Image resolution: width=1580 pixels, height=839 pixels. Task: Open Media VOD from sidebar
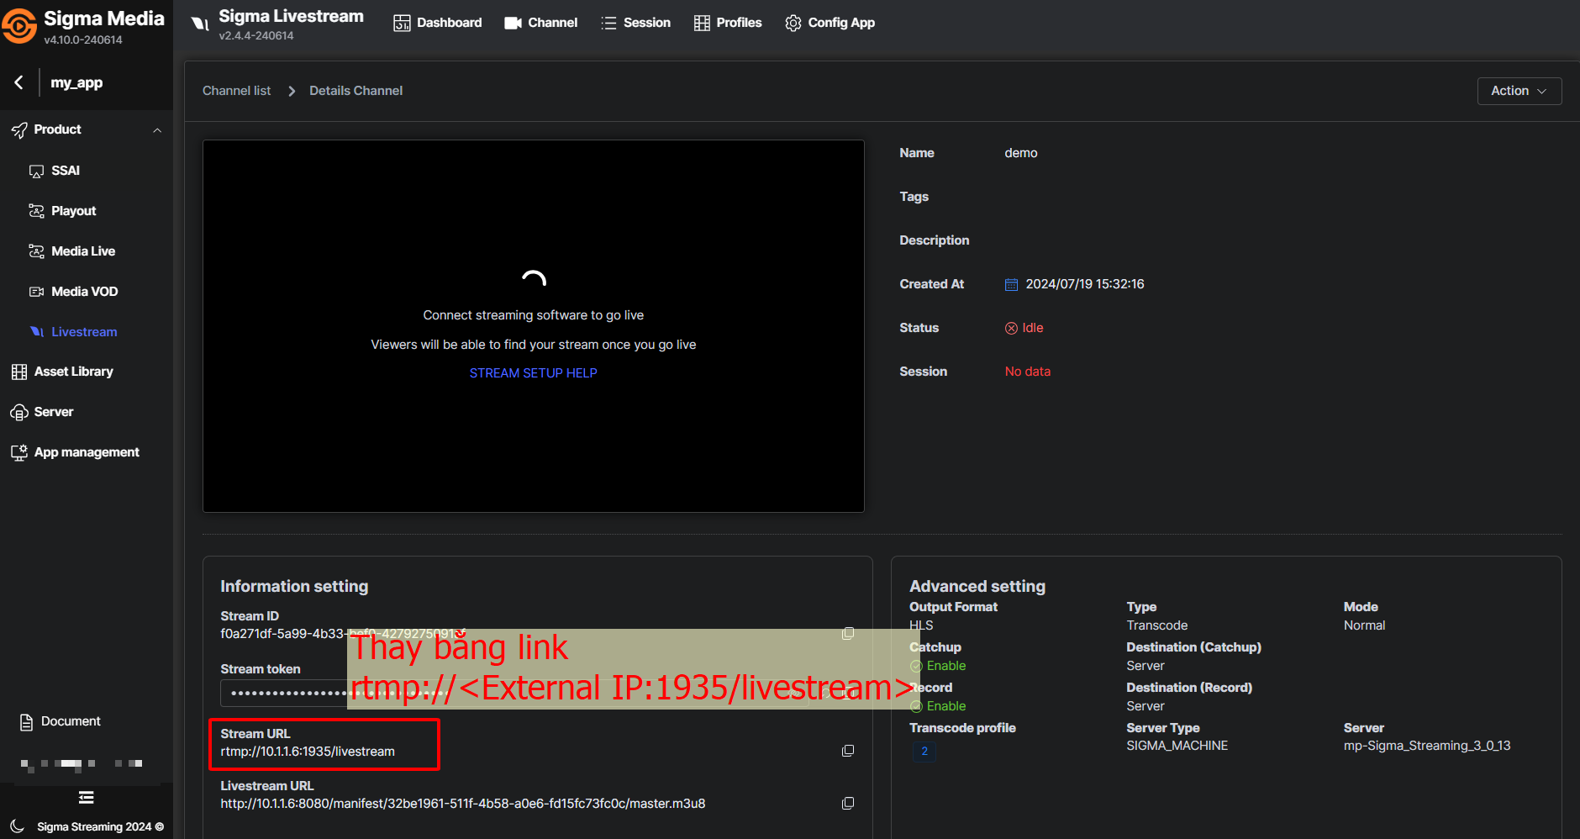84,292
